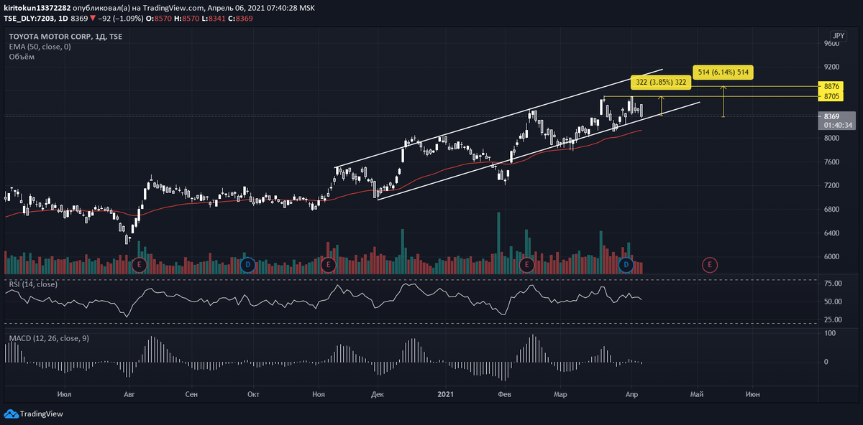This screenshot has width=863, height=425.
Task: Click the Авг month label
Action: tap(129, 394)
